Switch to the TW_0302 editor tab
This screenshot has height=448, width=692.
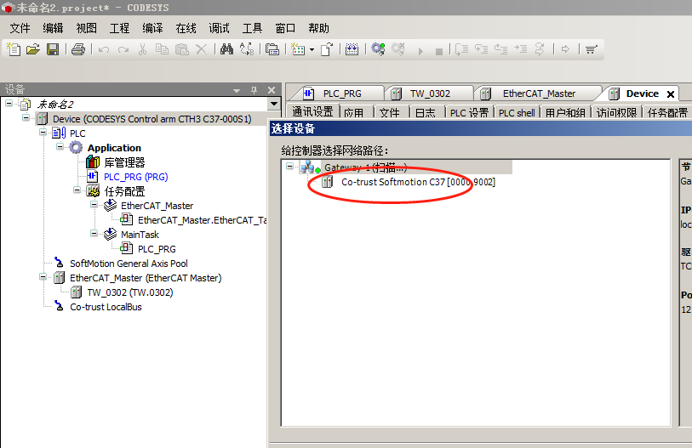(430, 94)
